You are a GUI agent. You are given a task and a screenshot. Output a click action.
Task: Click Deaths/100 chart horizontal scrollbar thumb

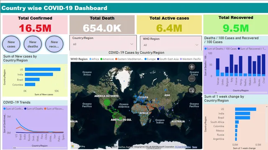216,92
